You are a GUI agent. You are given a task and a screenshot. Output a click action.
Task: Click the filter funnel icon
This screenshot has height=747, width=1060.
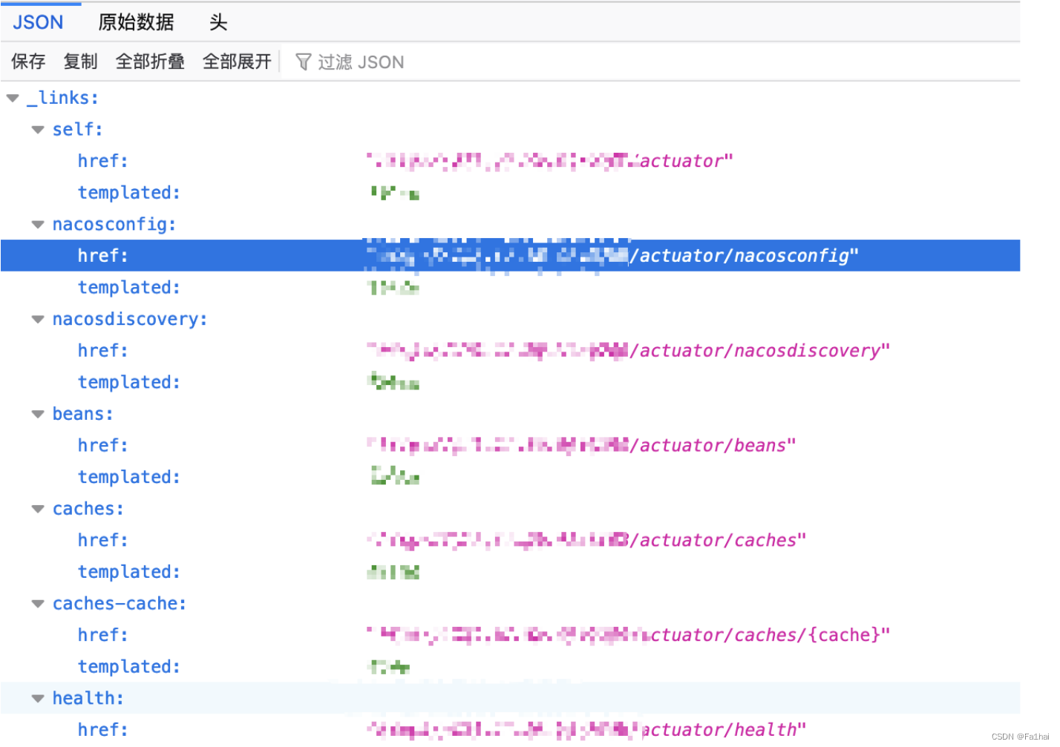(303, 62)
